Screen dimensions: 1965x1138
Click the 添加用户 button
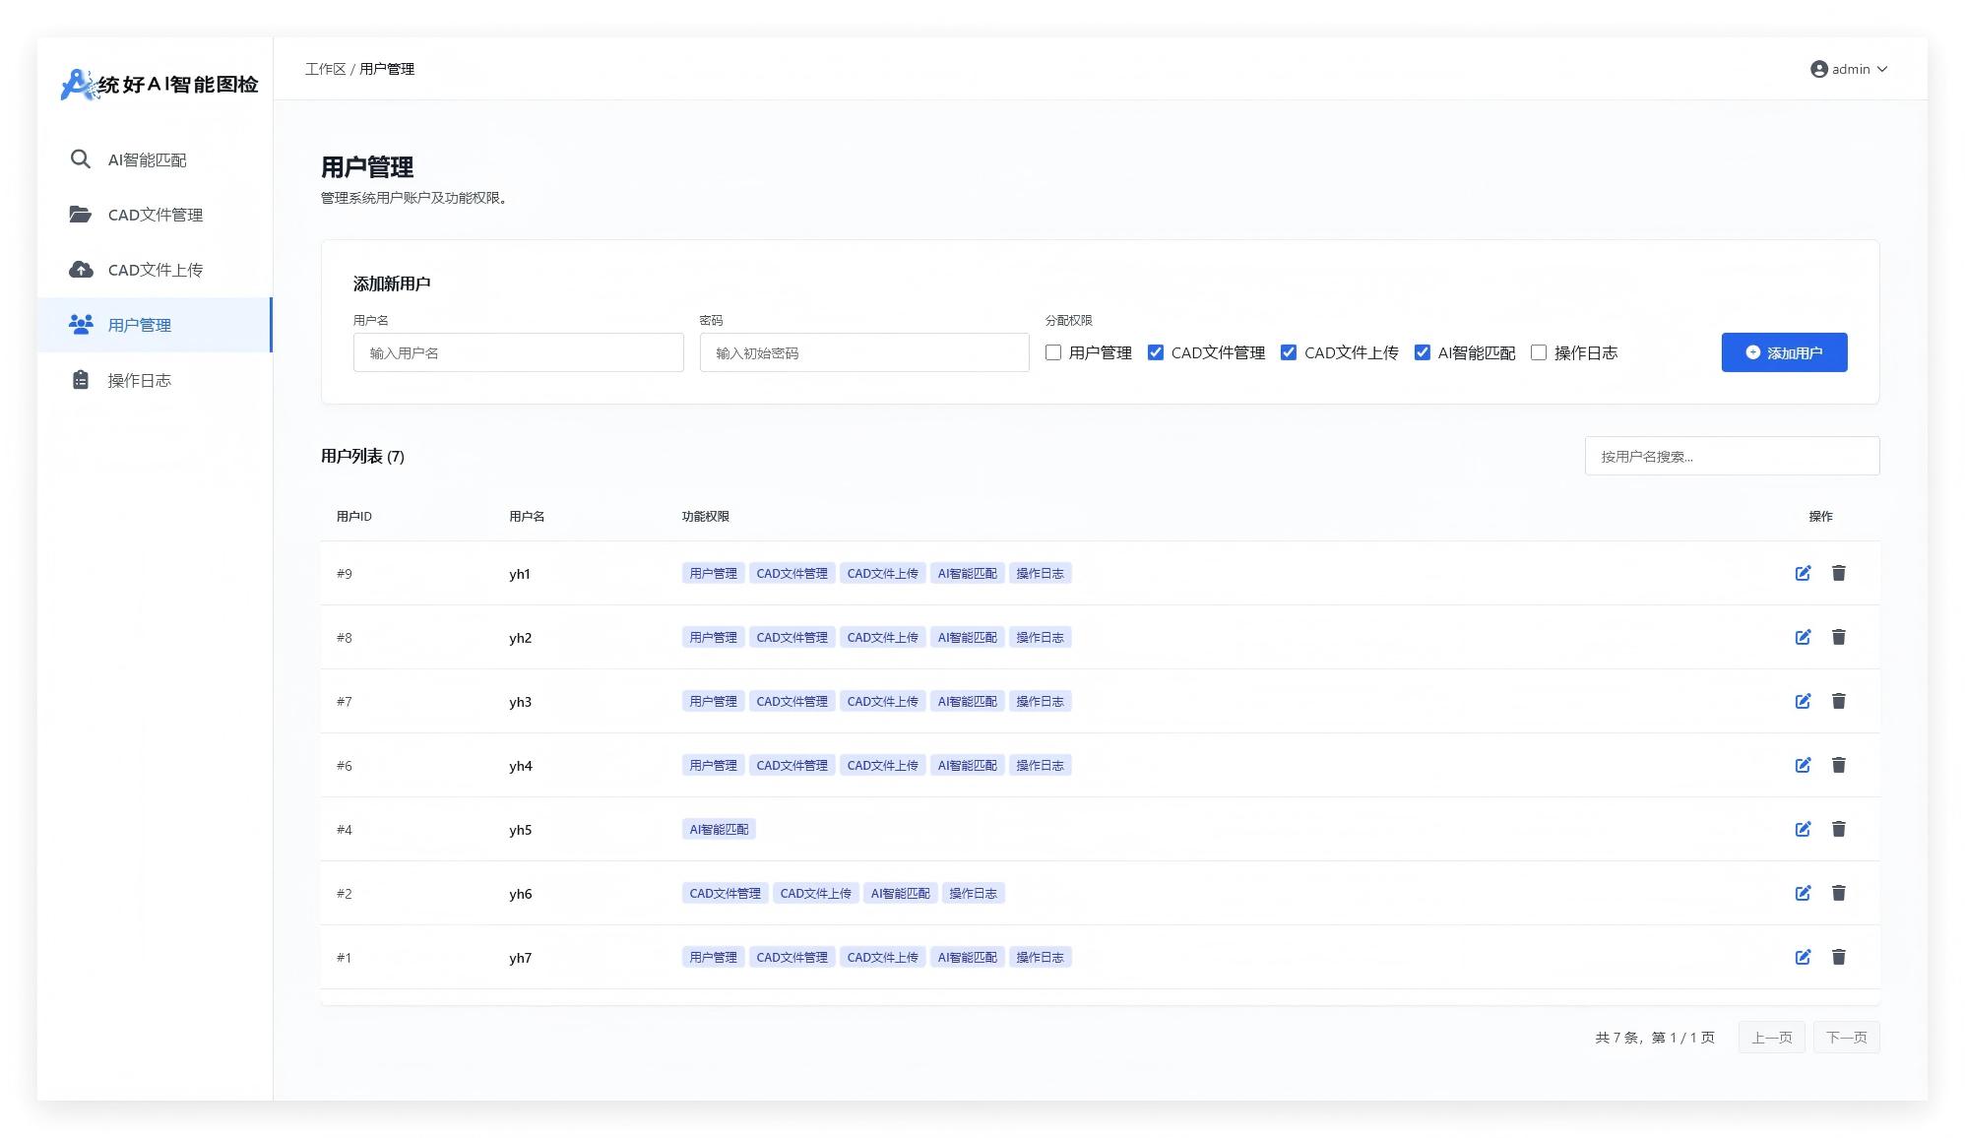1784,352
